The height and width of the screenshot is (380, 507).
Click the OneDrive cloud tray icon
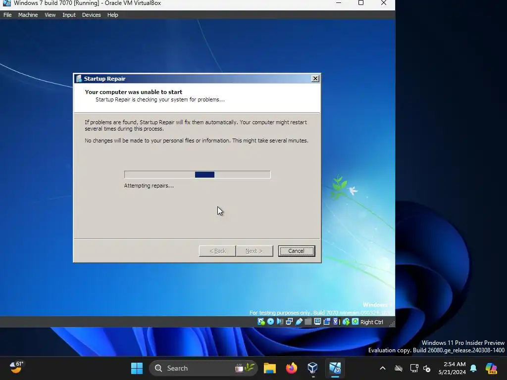(x=399, y=368)
